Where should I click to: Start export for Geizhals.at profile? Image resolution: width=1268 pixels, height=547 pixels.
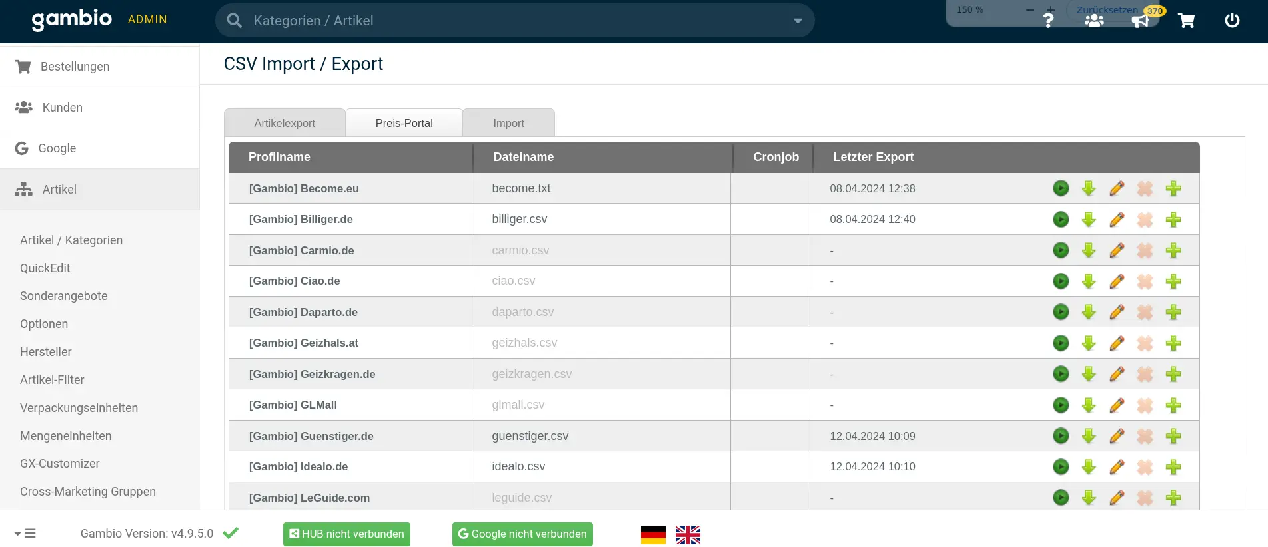[x=1061, y=343]
